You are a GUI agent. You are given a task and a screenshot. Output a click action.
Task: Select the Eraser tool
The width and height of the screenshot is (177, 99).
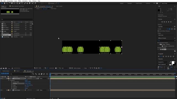(x=30, y=3)
